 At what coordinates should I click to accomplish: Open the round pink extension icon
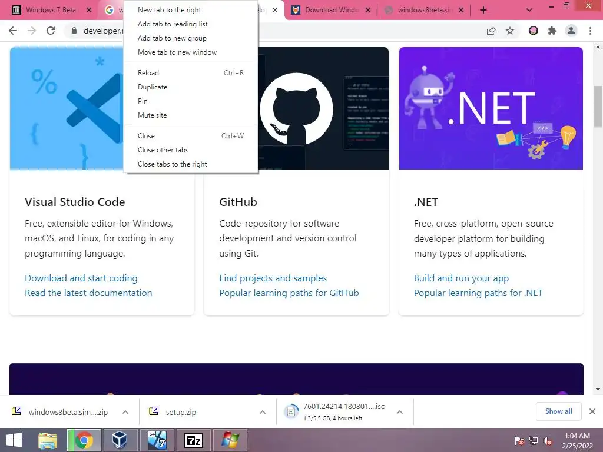click(x=534, y=31)
